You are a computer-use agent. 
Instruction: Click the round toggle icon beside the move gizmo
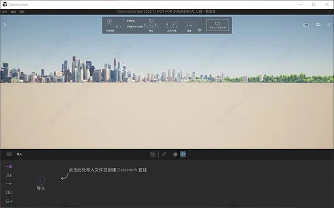pos(175,155)
